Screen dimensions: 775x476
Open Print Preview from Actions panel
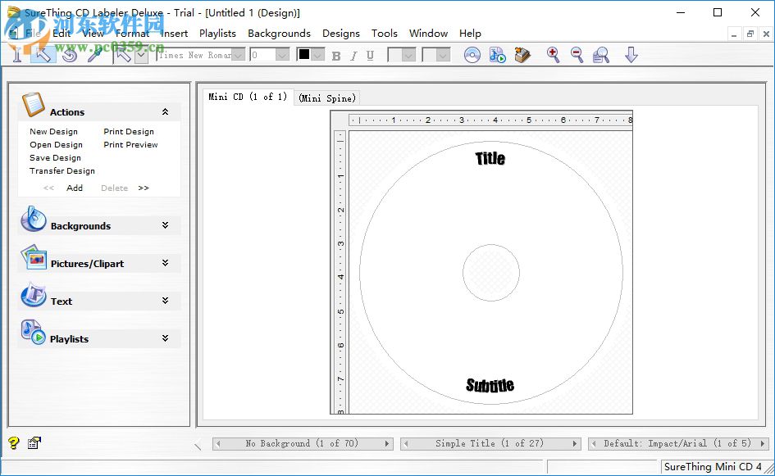[130, 144]
